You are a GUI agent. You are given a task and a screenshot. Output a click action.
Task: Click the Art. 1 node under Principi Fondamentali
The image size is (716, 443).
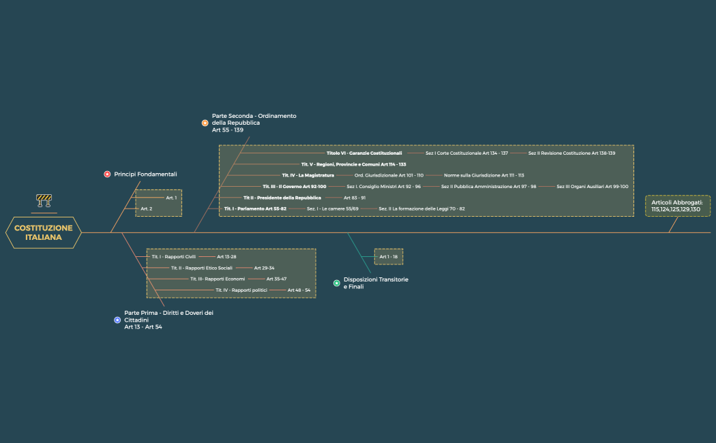(171, 198)
